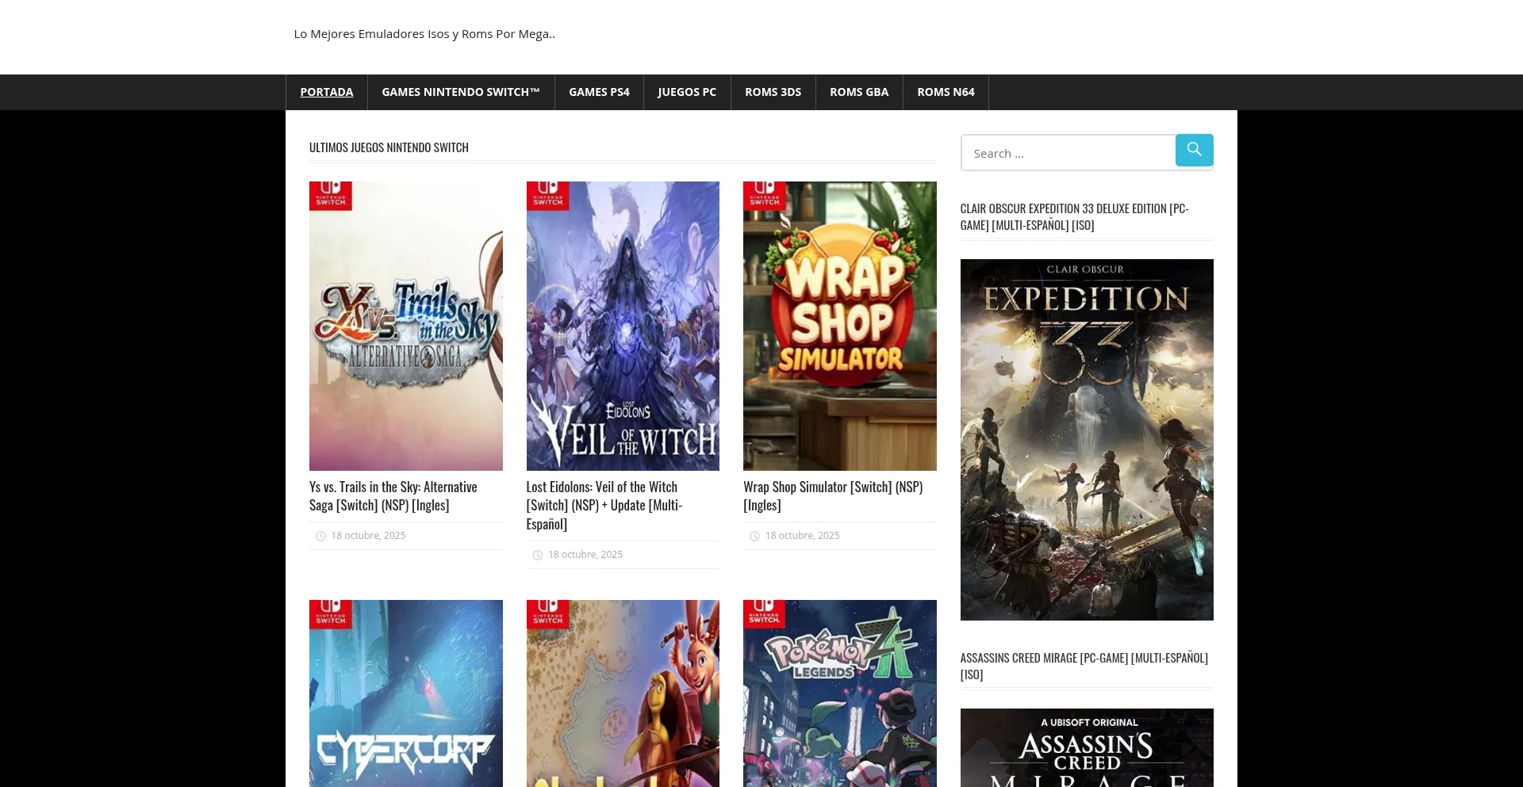Image resolution: width=1523 pixels, height=787 pixels.
Task: Focus the Search text field
Action: [1068, 153]
